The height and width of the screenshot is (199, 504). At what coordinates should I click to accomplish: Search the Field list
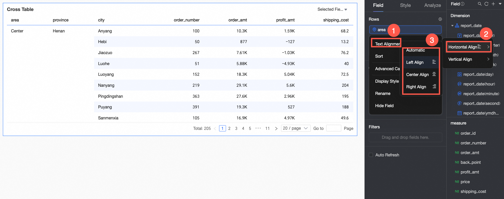480,4
